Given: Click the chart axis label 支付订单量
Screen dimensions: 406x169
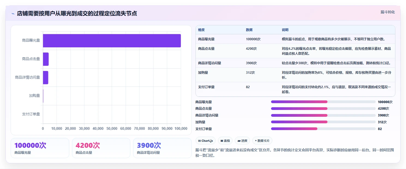Looking at the screenshot, I should tap(31, 114).
